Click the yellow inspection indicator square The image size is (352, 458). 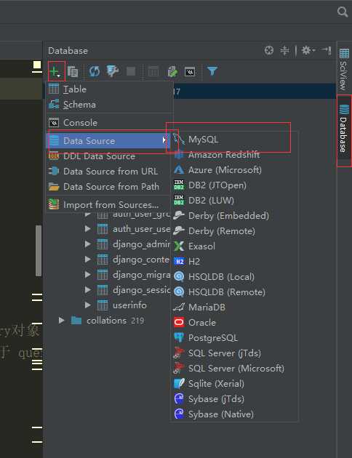point(37,65)
